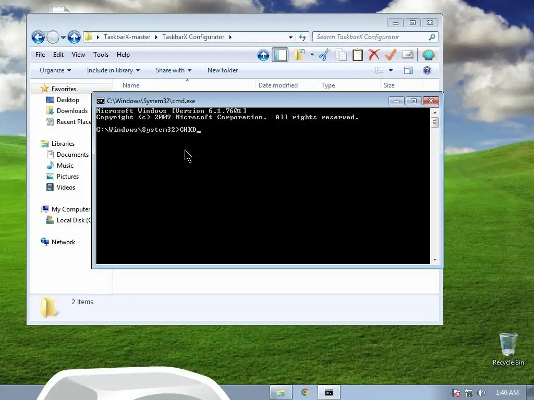The width and height of the screenshot is (534, 400).
Task: Click the email envelope toolbar icon
Action: tap(407, 55)
